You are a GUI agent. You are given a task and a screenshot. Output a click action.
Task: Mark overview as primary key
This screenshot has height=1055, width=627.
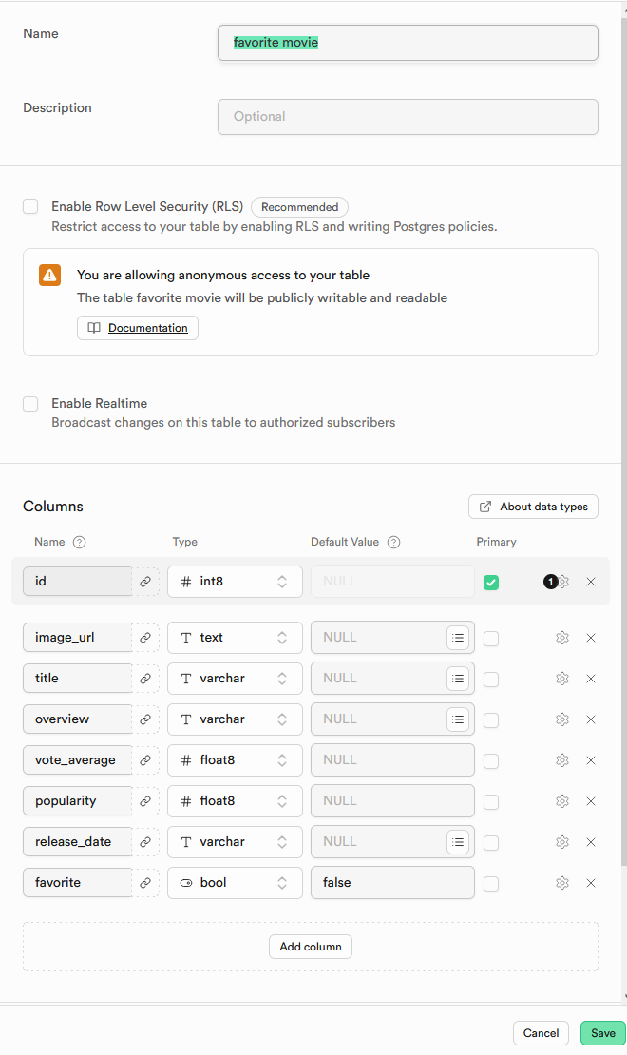(x=491, y=719)
